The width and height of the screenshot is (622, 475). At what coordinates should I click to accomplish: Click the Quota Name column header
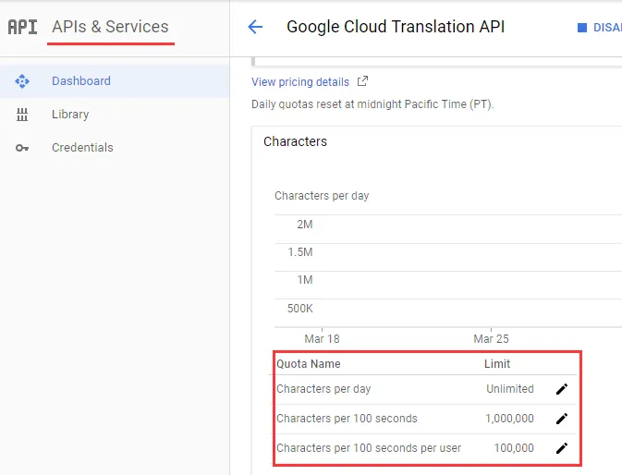click(309, 364)
